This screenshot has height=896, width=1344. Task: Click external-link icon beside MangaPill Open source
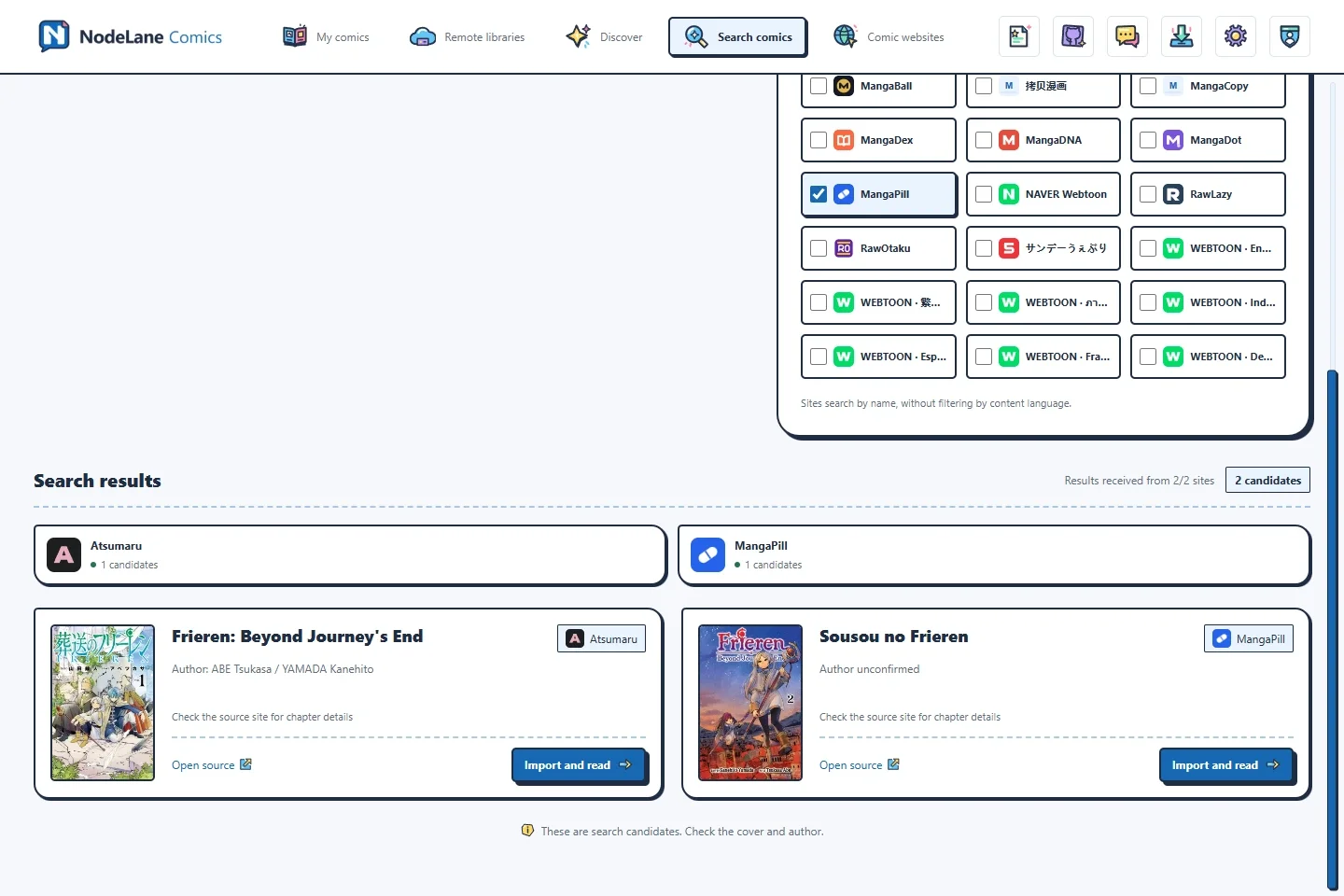893,764
